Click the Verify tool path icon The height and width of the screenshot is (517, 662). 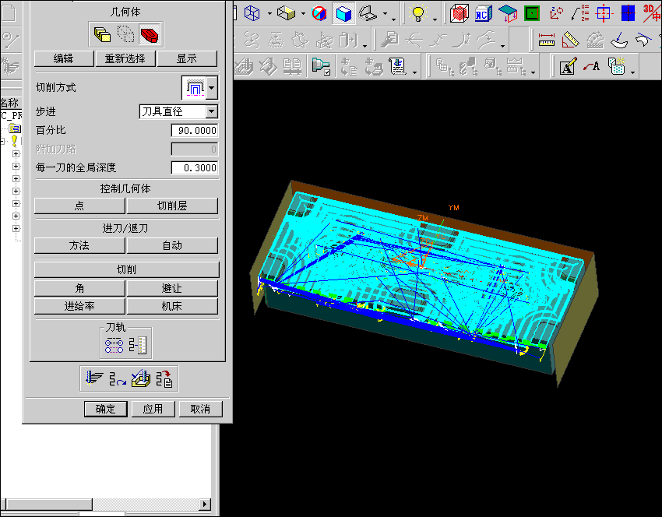click(x=141, y=378)
